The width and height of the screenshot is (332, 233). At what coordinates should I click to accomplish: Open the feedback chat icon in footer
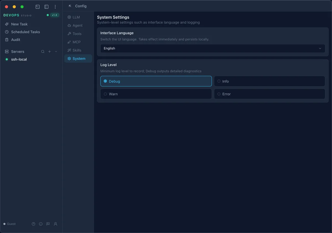coord(48,224)
